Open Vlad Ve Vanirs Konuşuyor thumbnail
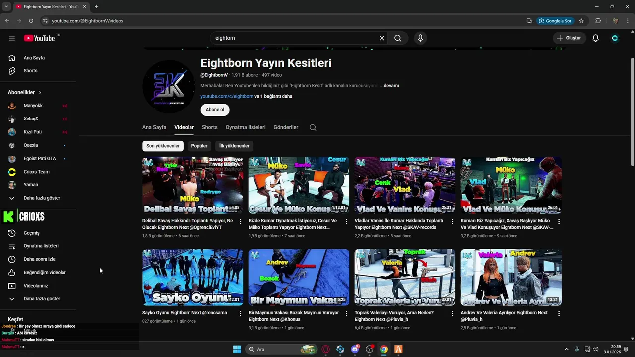This screenshot has width=635, height=357. tap(405, 185)
